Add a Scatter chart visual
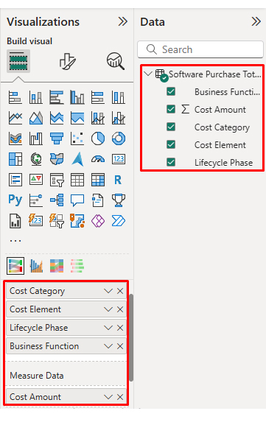The height and width of the screenshot is (425, 266). point(77,138)
